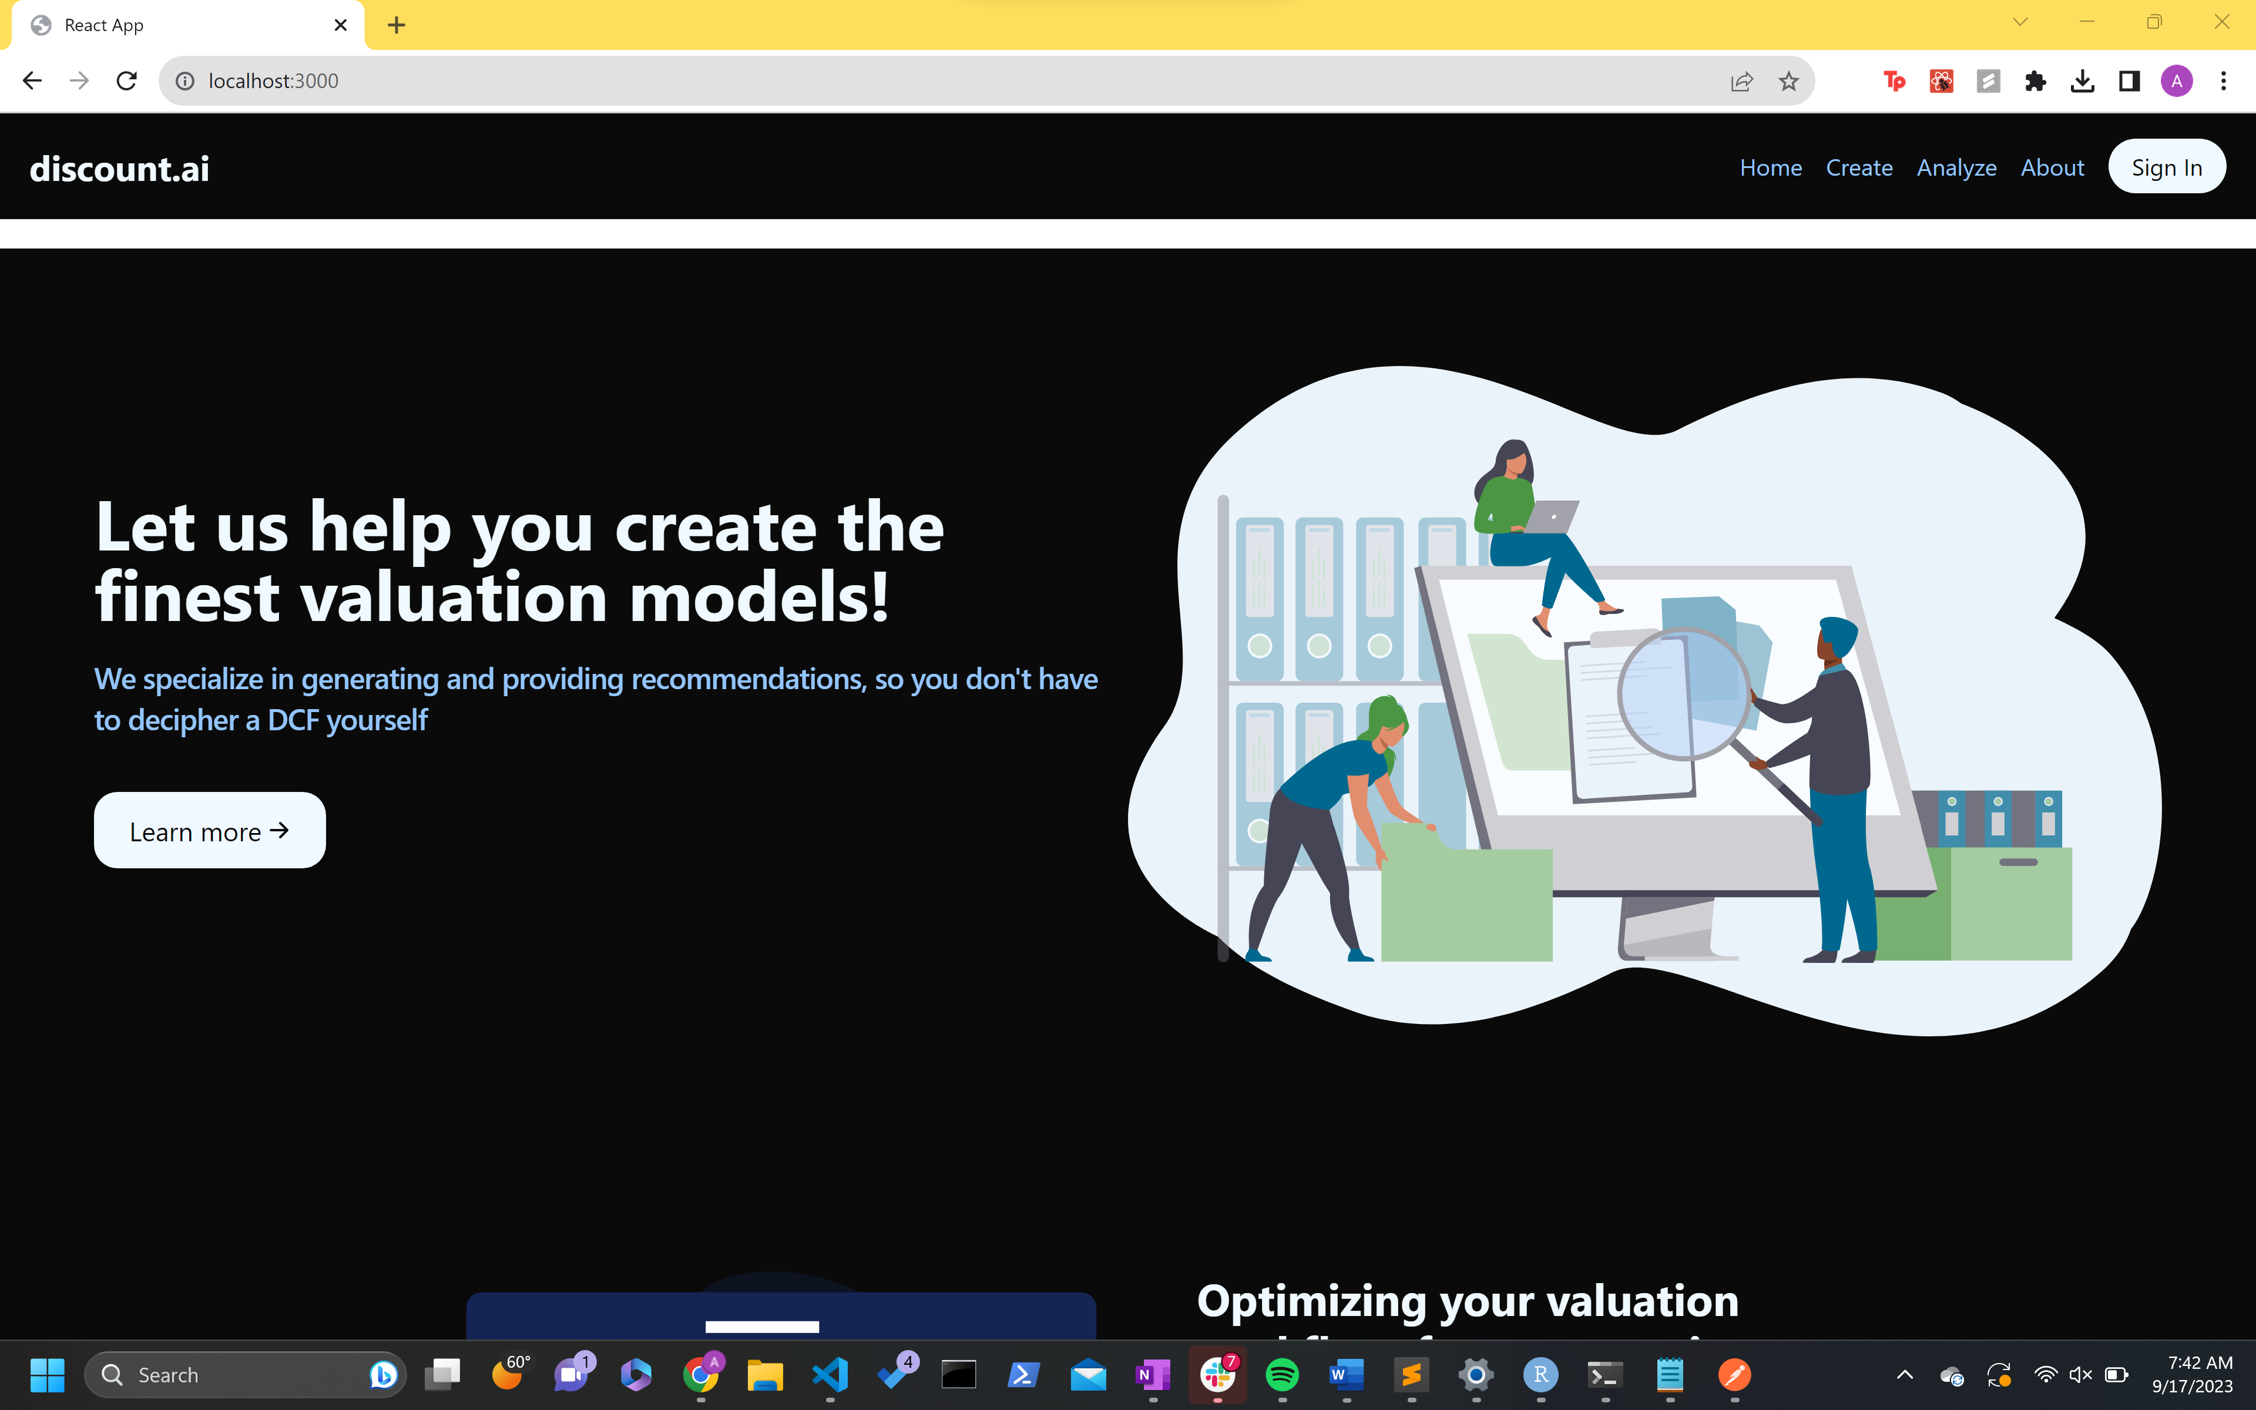Bookmark this page with the star icon
The image size is (2256, 1410).
[1788, 81]
